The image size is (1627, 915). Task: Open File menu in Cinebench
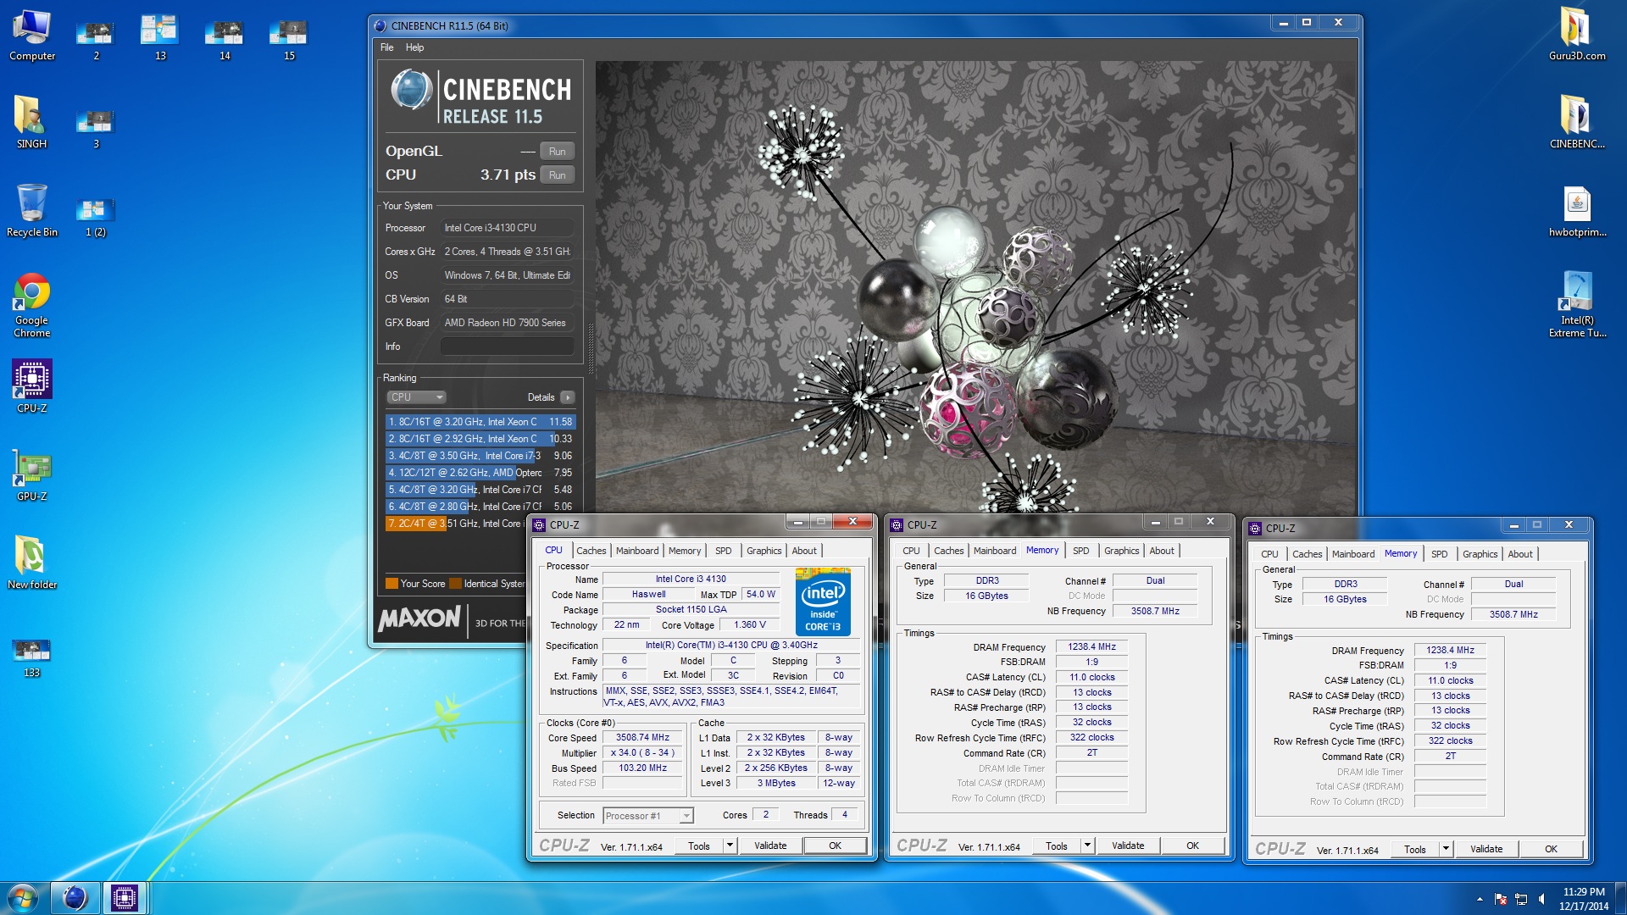[x=386, y=47]
